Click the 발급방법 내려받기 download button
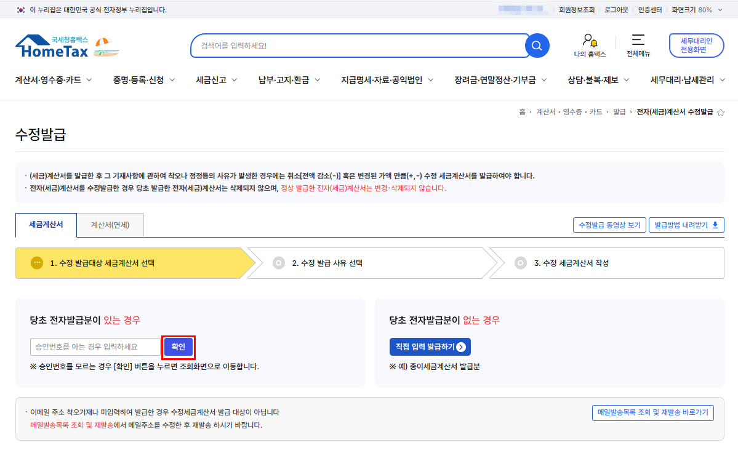This screenshot has width=738, height=453. (686, 225)
